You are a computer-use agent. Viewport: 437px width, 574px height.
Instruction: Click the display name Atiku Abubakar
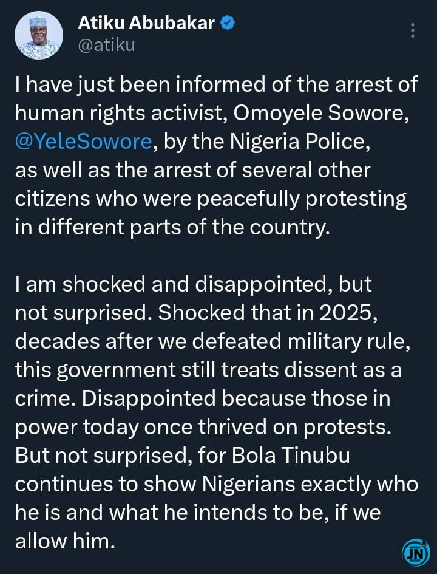(146, 24)
